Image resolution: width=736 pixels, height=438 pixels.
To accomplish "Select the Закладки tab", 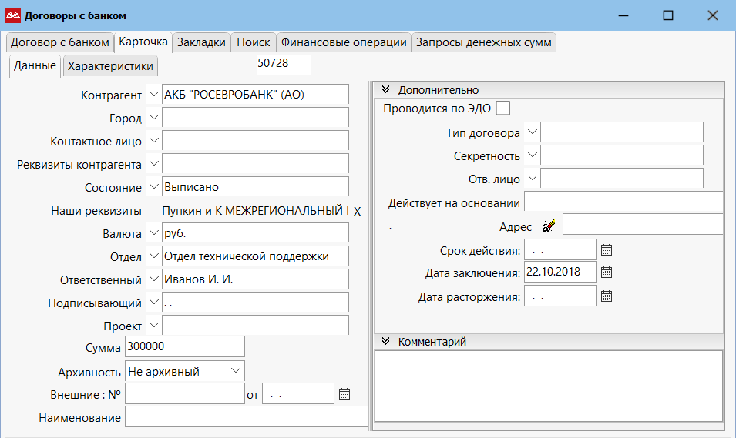I will click(x=201, y=42).
